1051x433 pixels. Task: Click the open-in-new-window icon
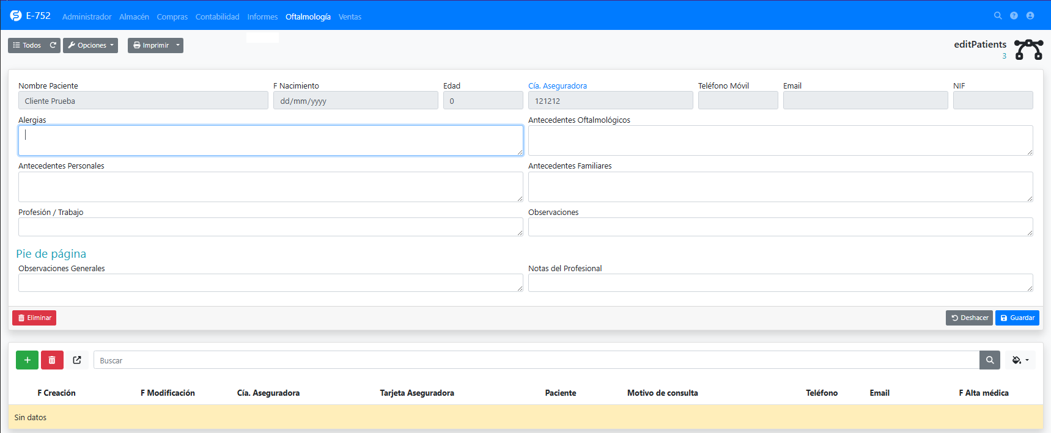click(x=77, y=360)
